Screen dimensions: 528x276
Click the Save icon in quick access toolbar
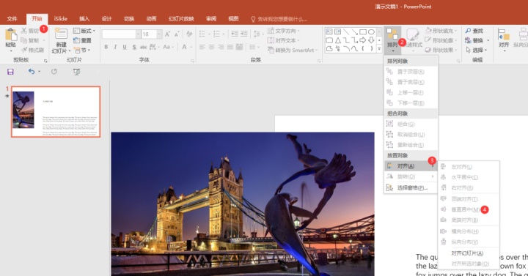(x=10, y=72)
